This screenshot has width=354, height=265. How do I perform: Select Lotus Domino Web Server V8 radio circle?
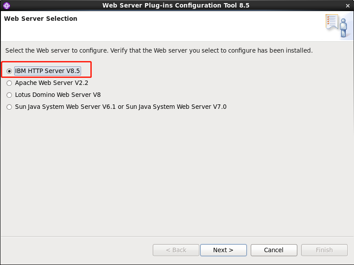pyautogui.click(x=9, y=95)
